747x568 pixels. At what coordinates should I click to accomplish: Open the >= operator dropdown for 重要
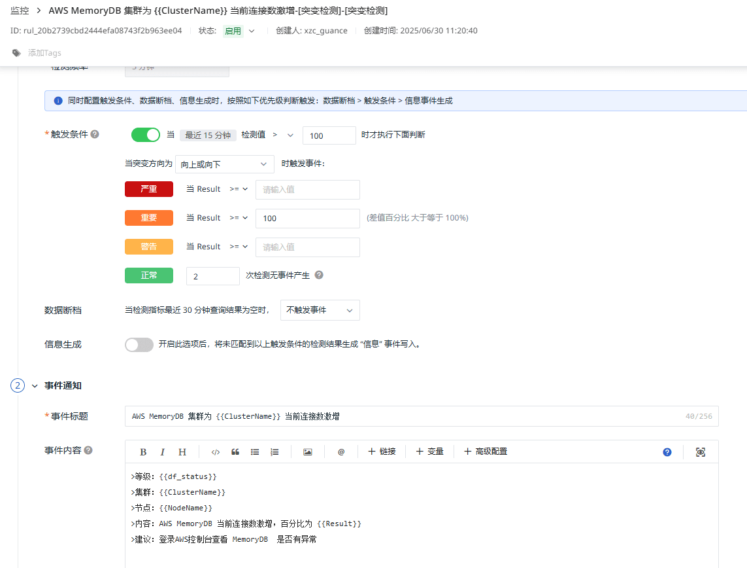(x=239, y=217)
